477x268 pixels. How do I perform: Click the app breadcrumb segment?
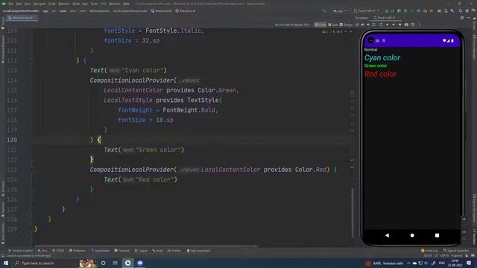coord(45,11)
